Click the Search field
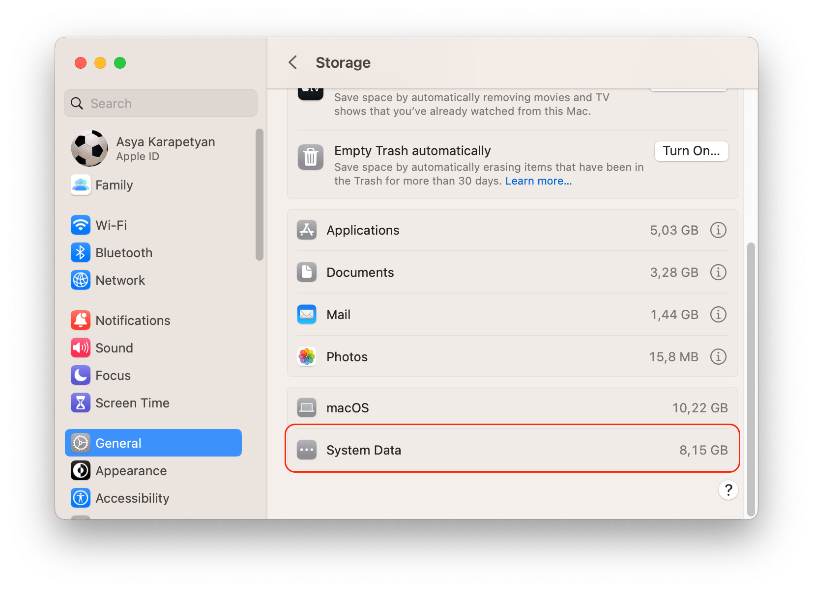The image size is (813, 592). pyautogui.click(x=161, y=103)
